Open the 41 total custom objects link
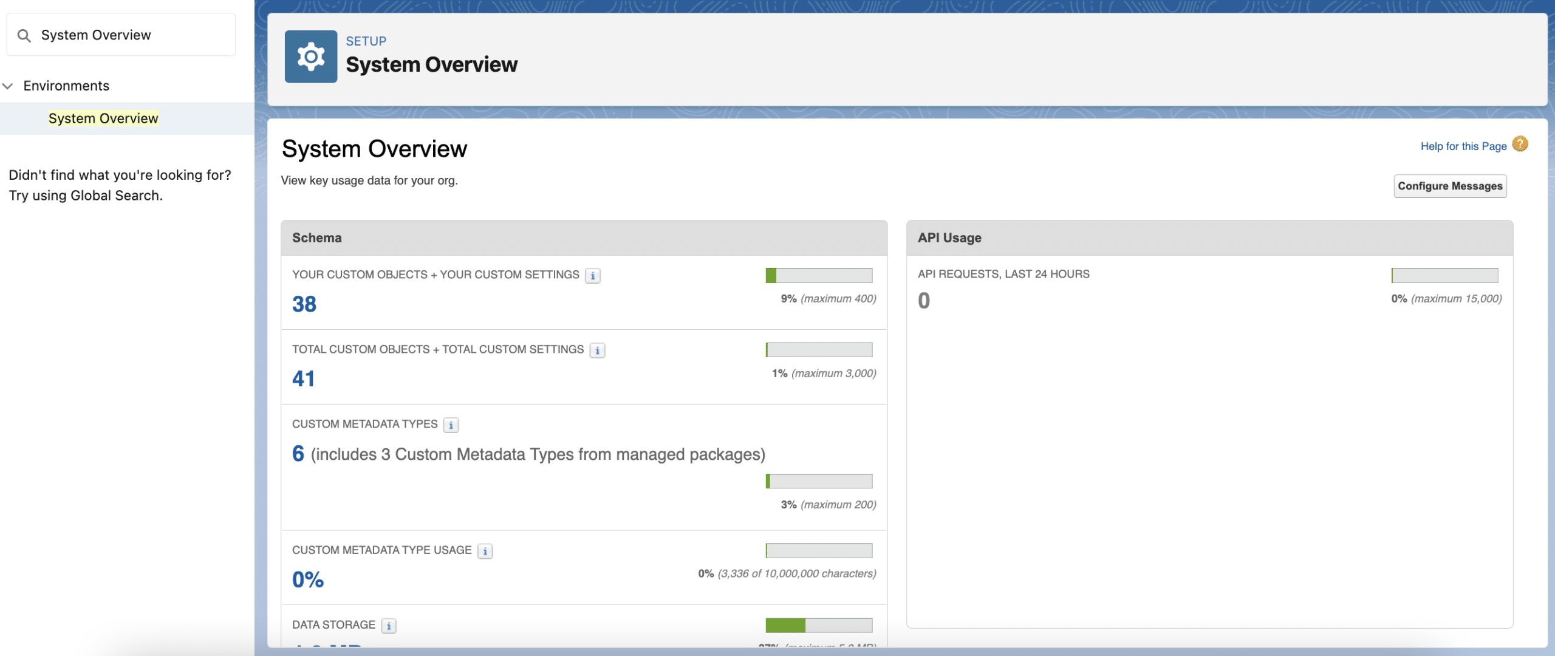The height and width of the screenshot is (656, 1555). click(304, 379)
